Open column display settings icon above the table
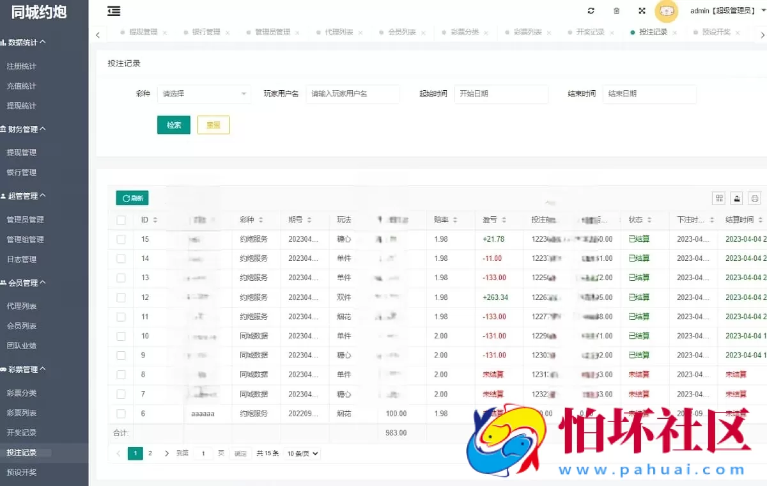Image resolution: width=767 pixels, height=486 pixels. click(718, 198)
